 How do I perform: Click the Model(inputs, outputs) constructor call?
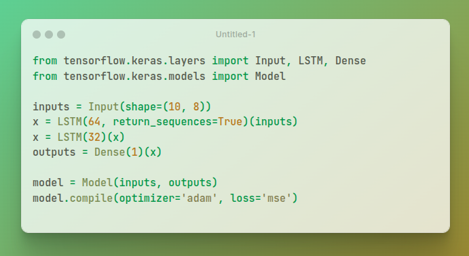(x=149, y=183)
